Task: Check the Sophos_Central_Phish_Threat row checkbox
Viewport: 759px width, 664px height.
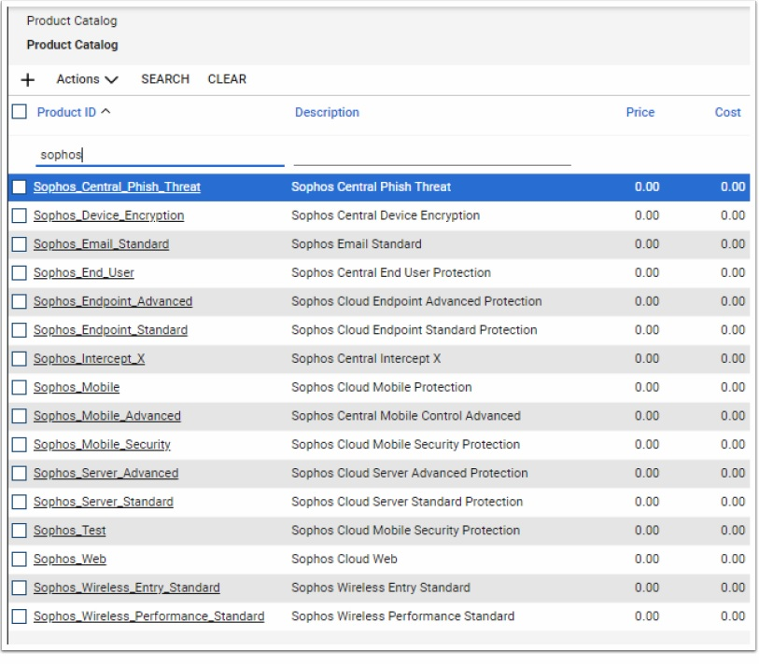Action: pyautogui.click(x=20, y=187)
